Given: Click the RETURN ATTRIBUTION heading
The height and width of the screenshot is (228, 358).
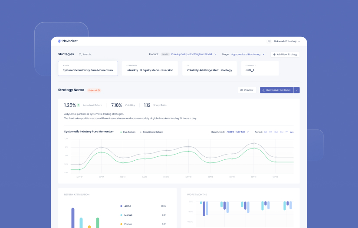Looking at the screenshot, I should (x=77, y=195).
